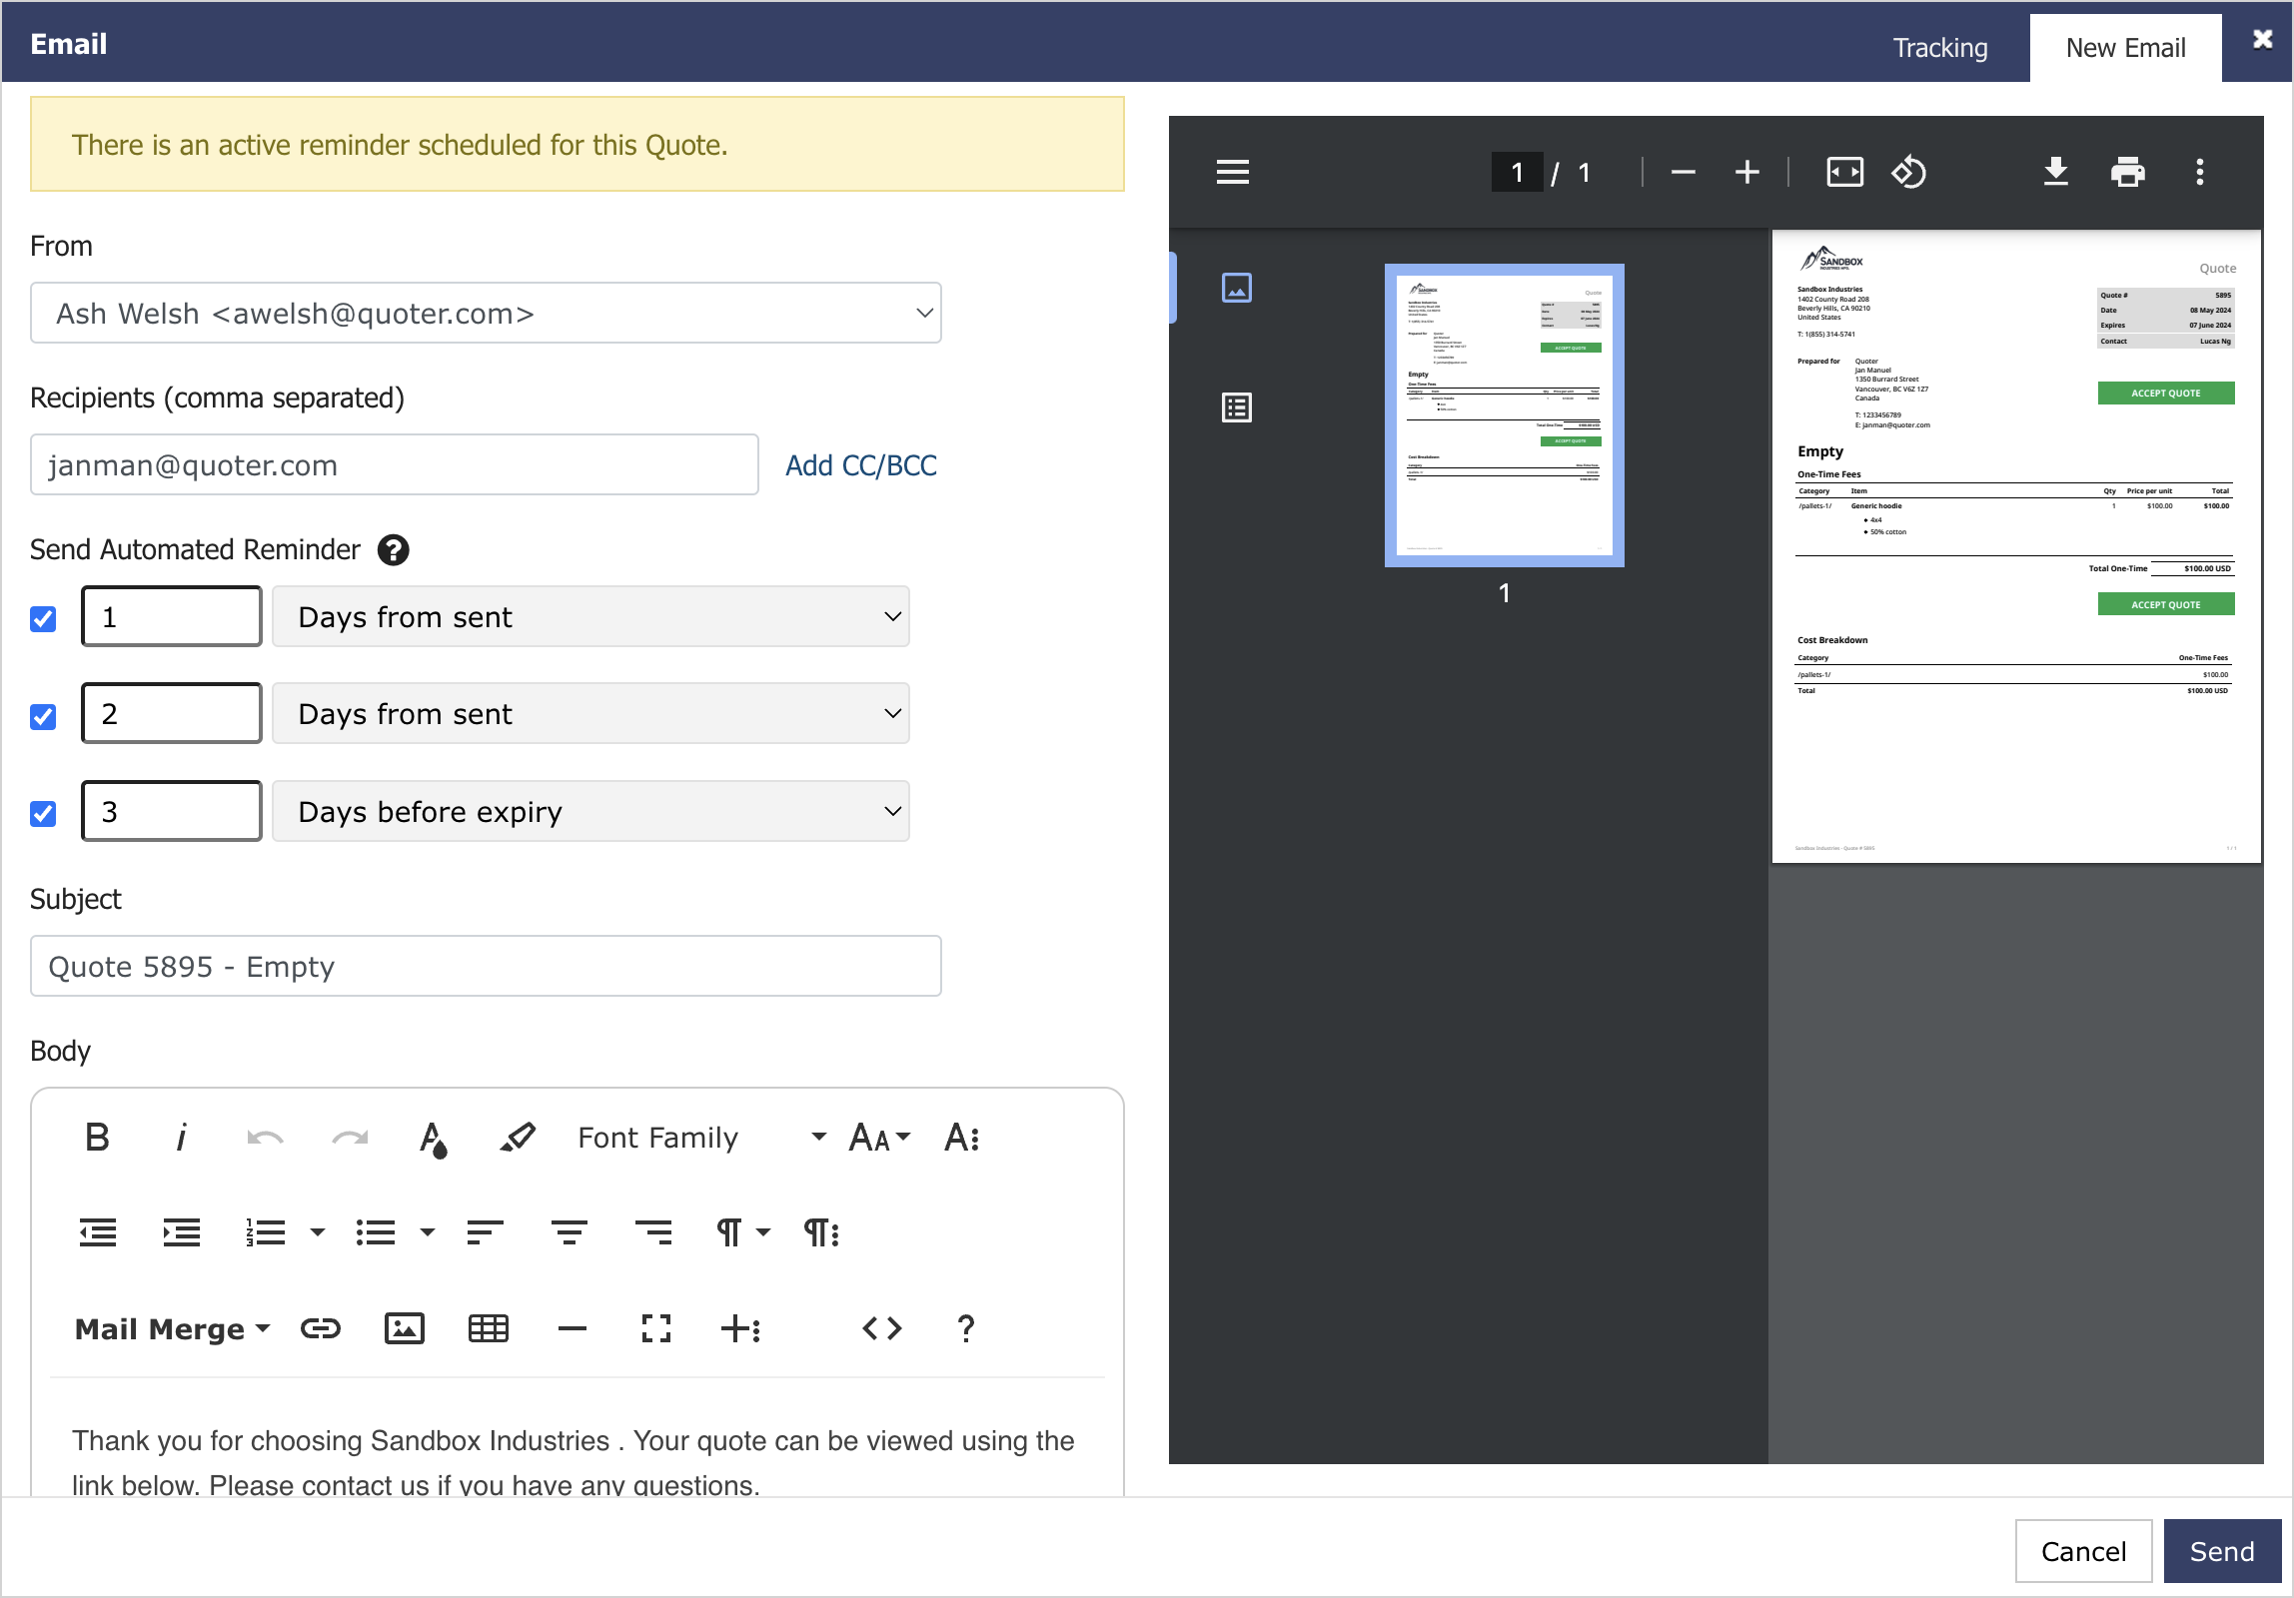Viewport: 2294px width, 1598px height.
Task: Insert an unordered bullet list
Action: coord(376,1232)
